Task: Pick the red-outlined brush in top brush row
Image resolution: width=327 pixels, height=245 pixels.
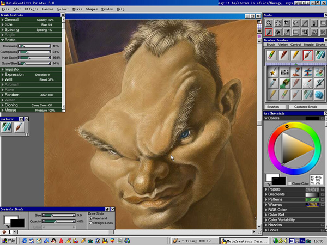Action: [x=308, y=56]
